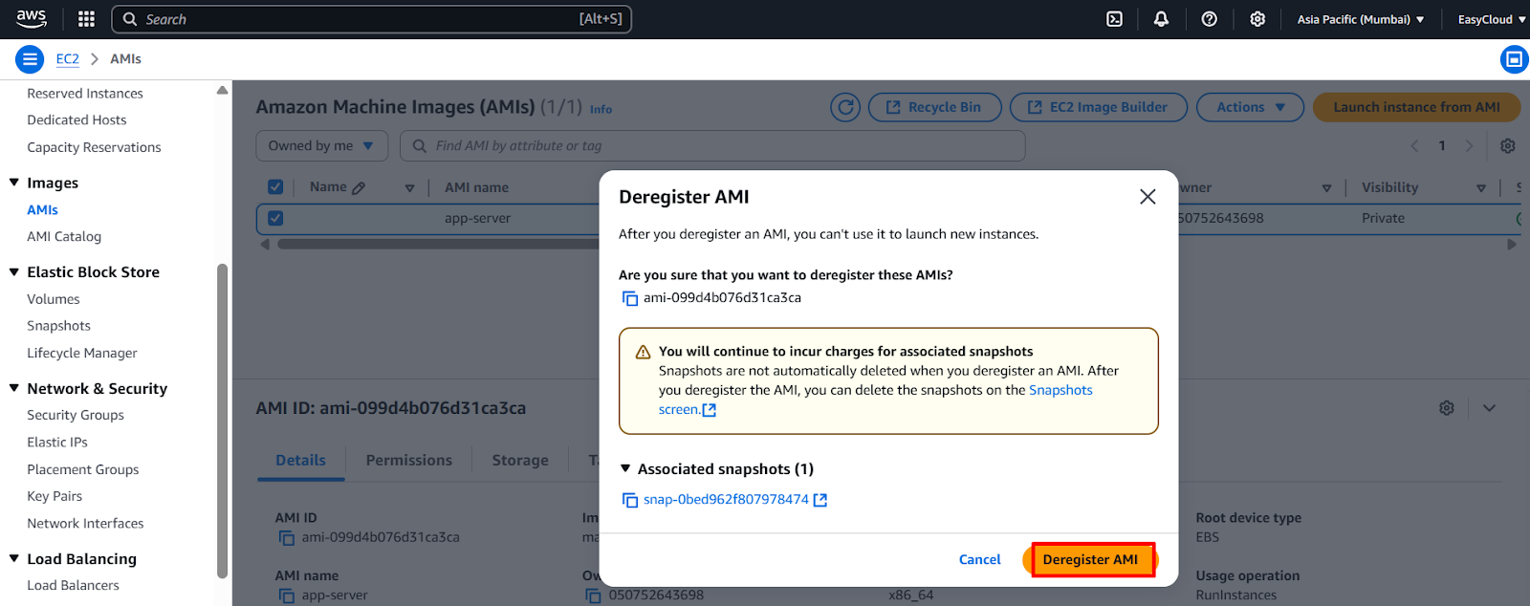Click the table horizontal scrollbar

click(437, 245)
